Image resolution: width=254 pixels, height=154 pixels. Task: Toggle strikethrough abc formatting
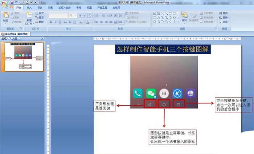[x=65, y=22]
